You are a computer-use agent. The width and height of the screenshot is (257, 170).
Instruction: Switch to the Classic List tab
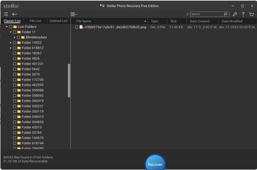click(12, 21)
